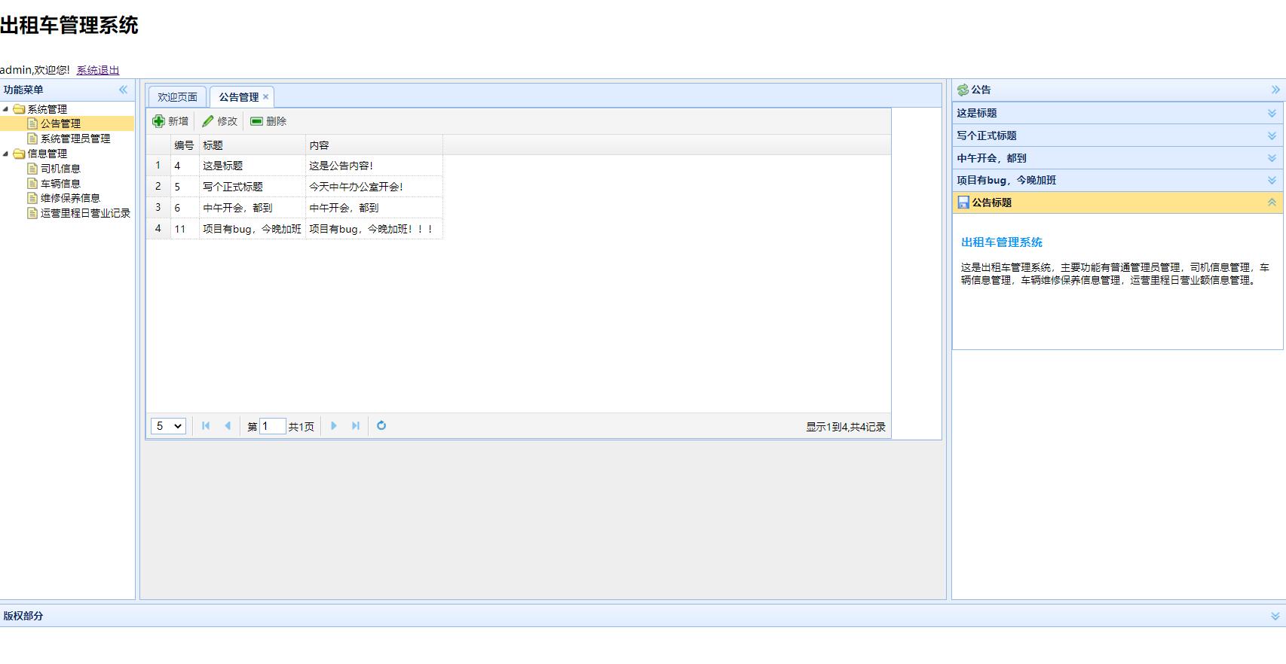
Task: Refresh the announcement table with reload icon
Action: click(x=381, y=426)
